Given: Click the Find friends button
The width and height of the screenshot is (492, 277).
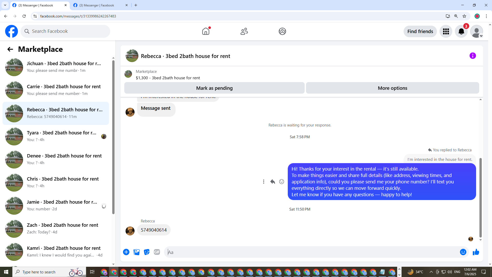Looking at the screenshot, I should click(x=420, y=31).
